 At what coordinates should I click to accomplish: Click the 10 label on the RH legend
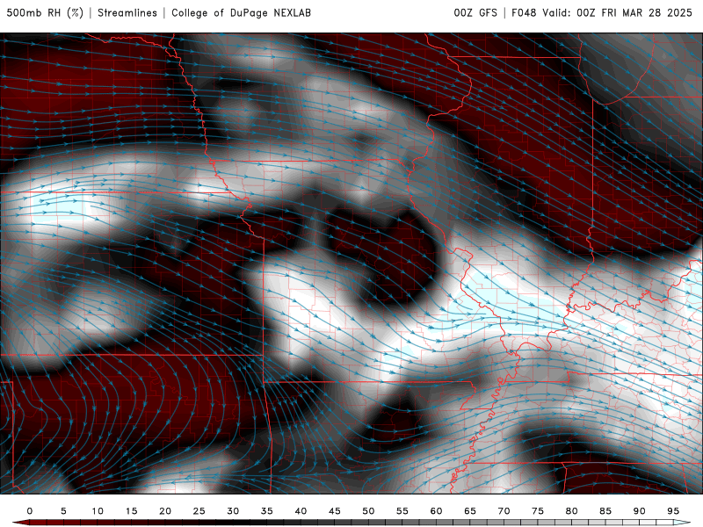pos(98,511)
